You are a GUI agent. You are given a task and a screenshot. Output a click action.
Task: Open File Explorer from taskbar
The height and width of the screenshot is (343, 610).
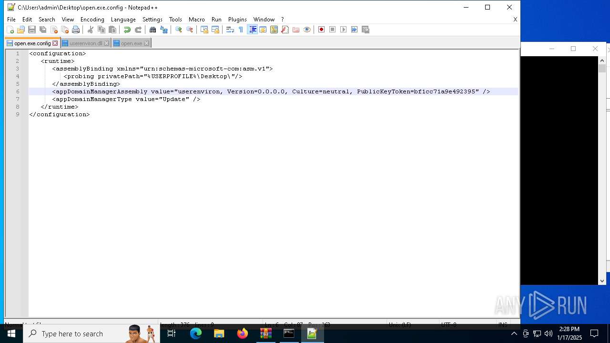coord(219,333)
